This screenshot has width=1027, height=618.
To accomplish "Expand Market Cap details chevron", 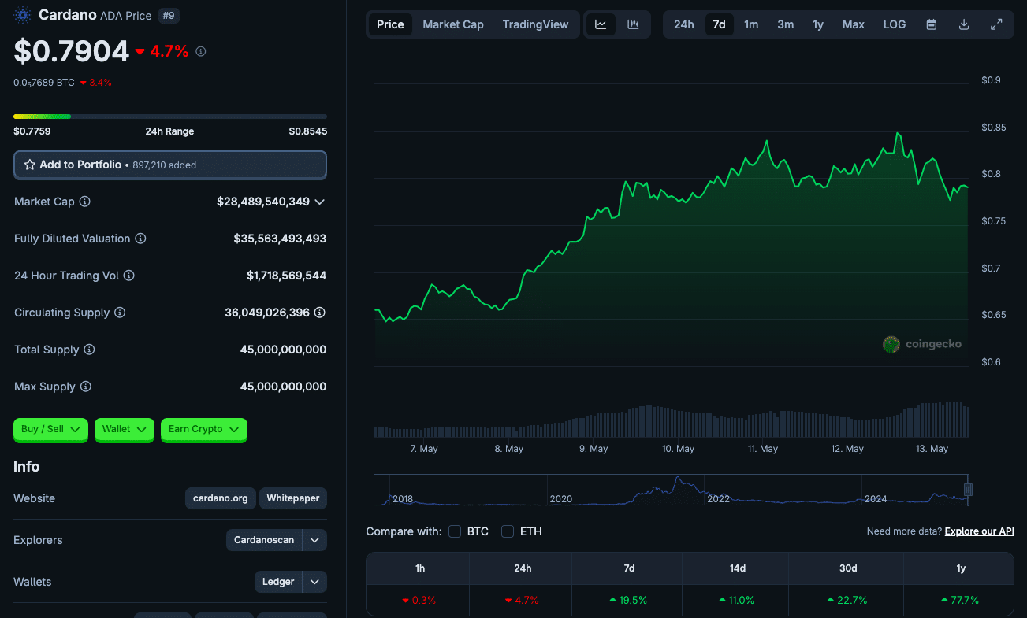I will coord(319,202).
